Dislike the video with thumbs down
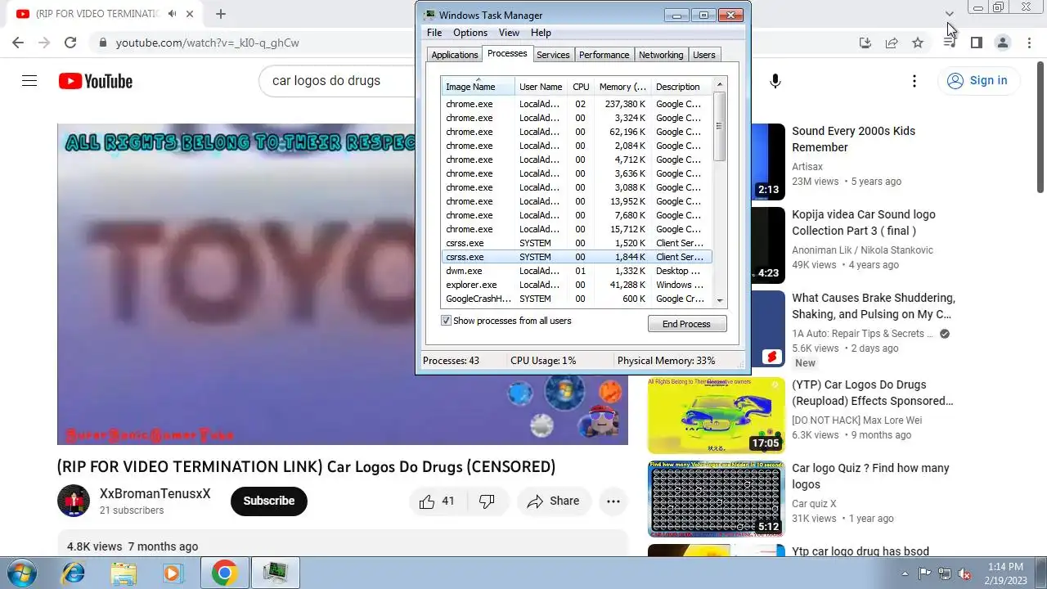The width and height of the screenshot is (1047, 589). pos(487,501)
